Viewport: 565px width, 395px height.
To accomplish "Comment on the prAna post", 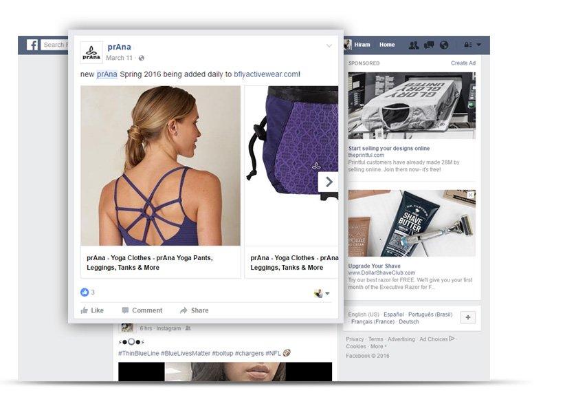I will pyautogui.click(x=142, y=310).
